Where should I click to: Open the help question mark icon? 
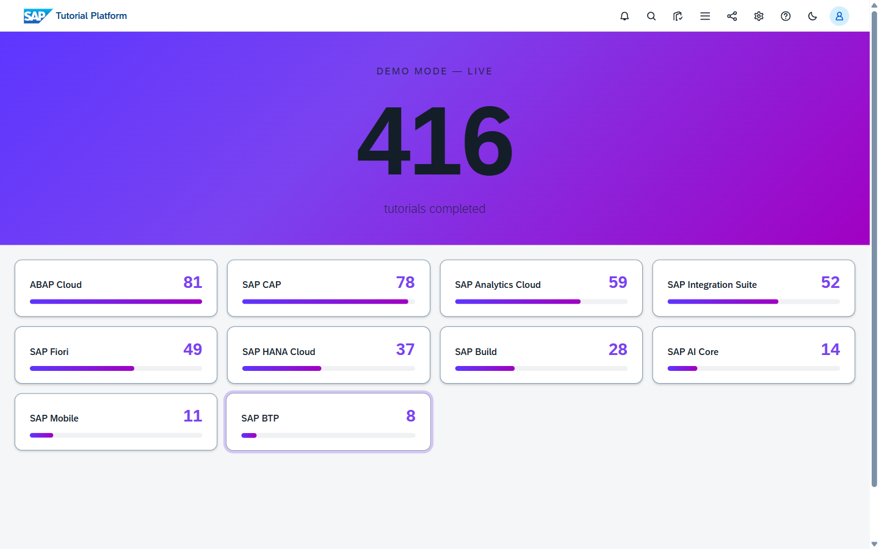(786, 16)
